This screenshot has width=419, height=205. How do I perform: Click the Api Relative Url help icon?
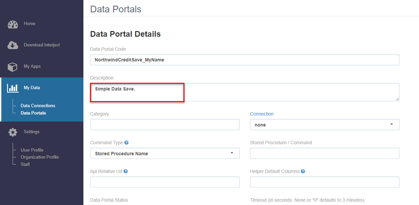click(126, 171)
